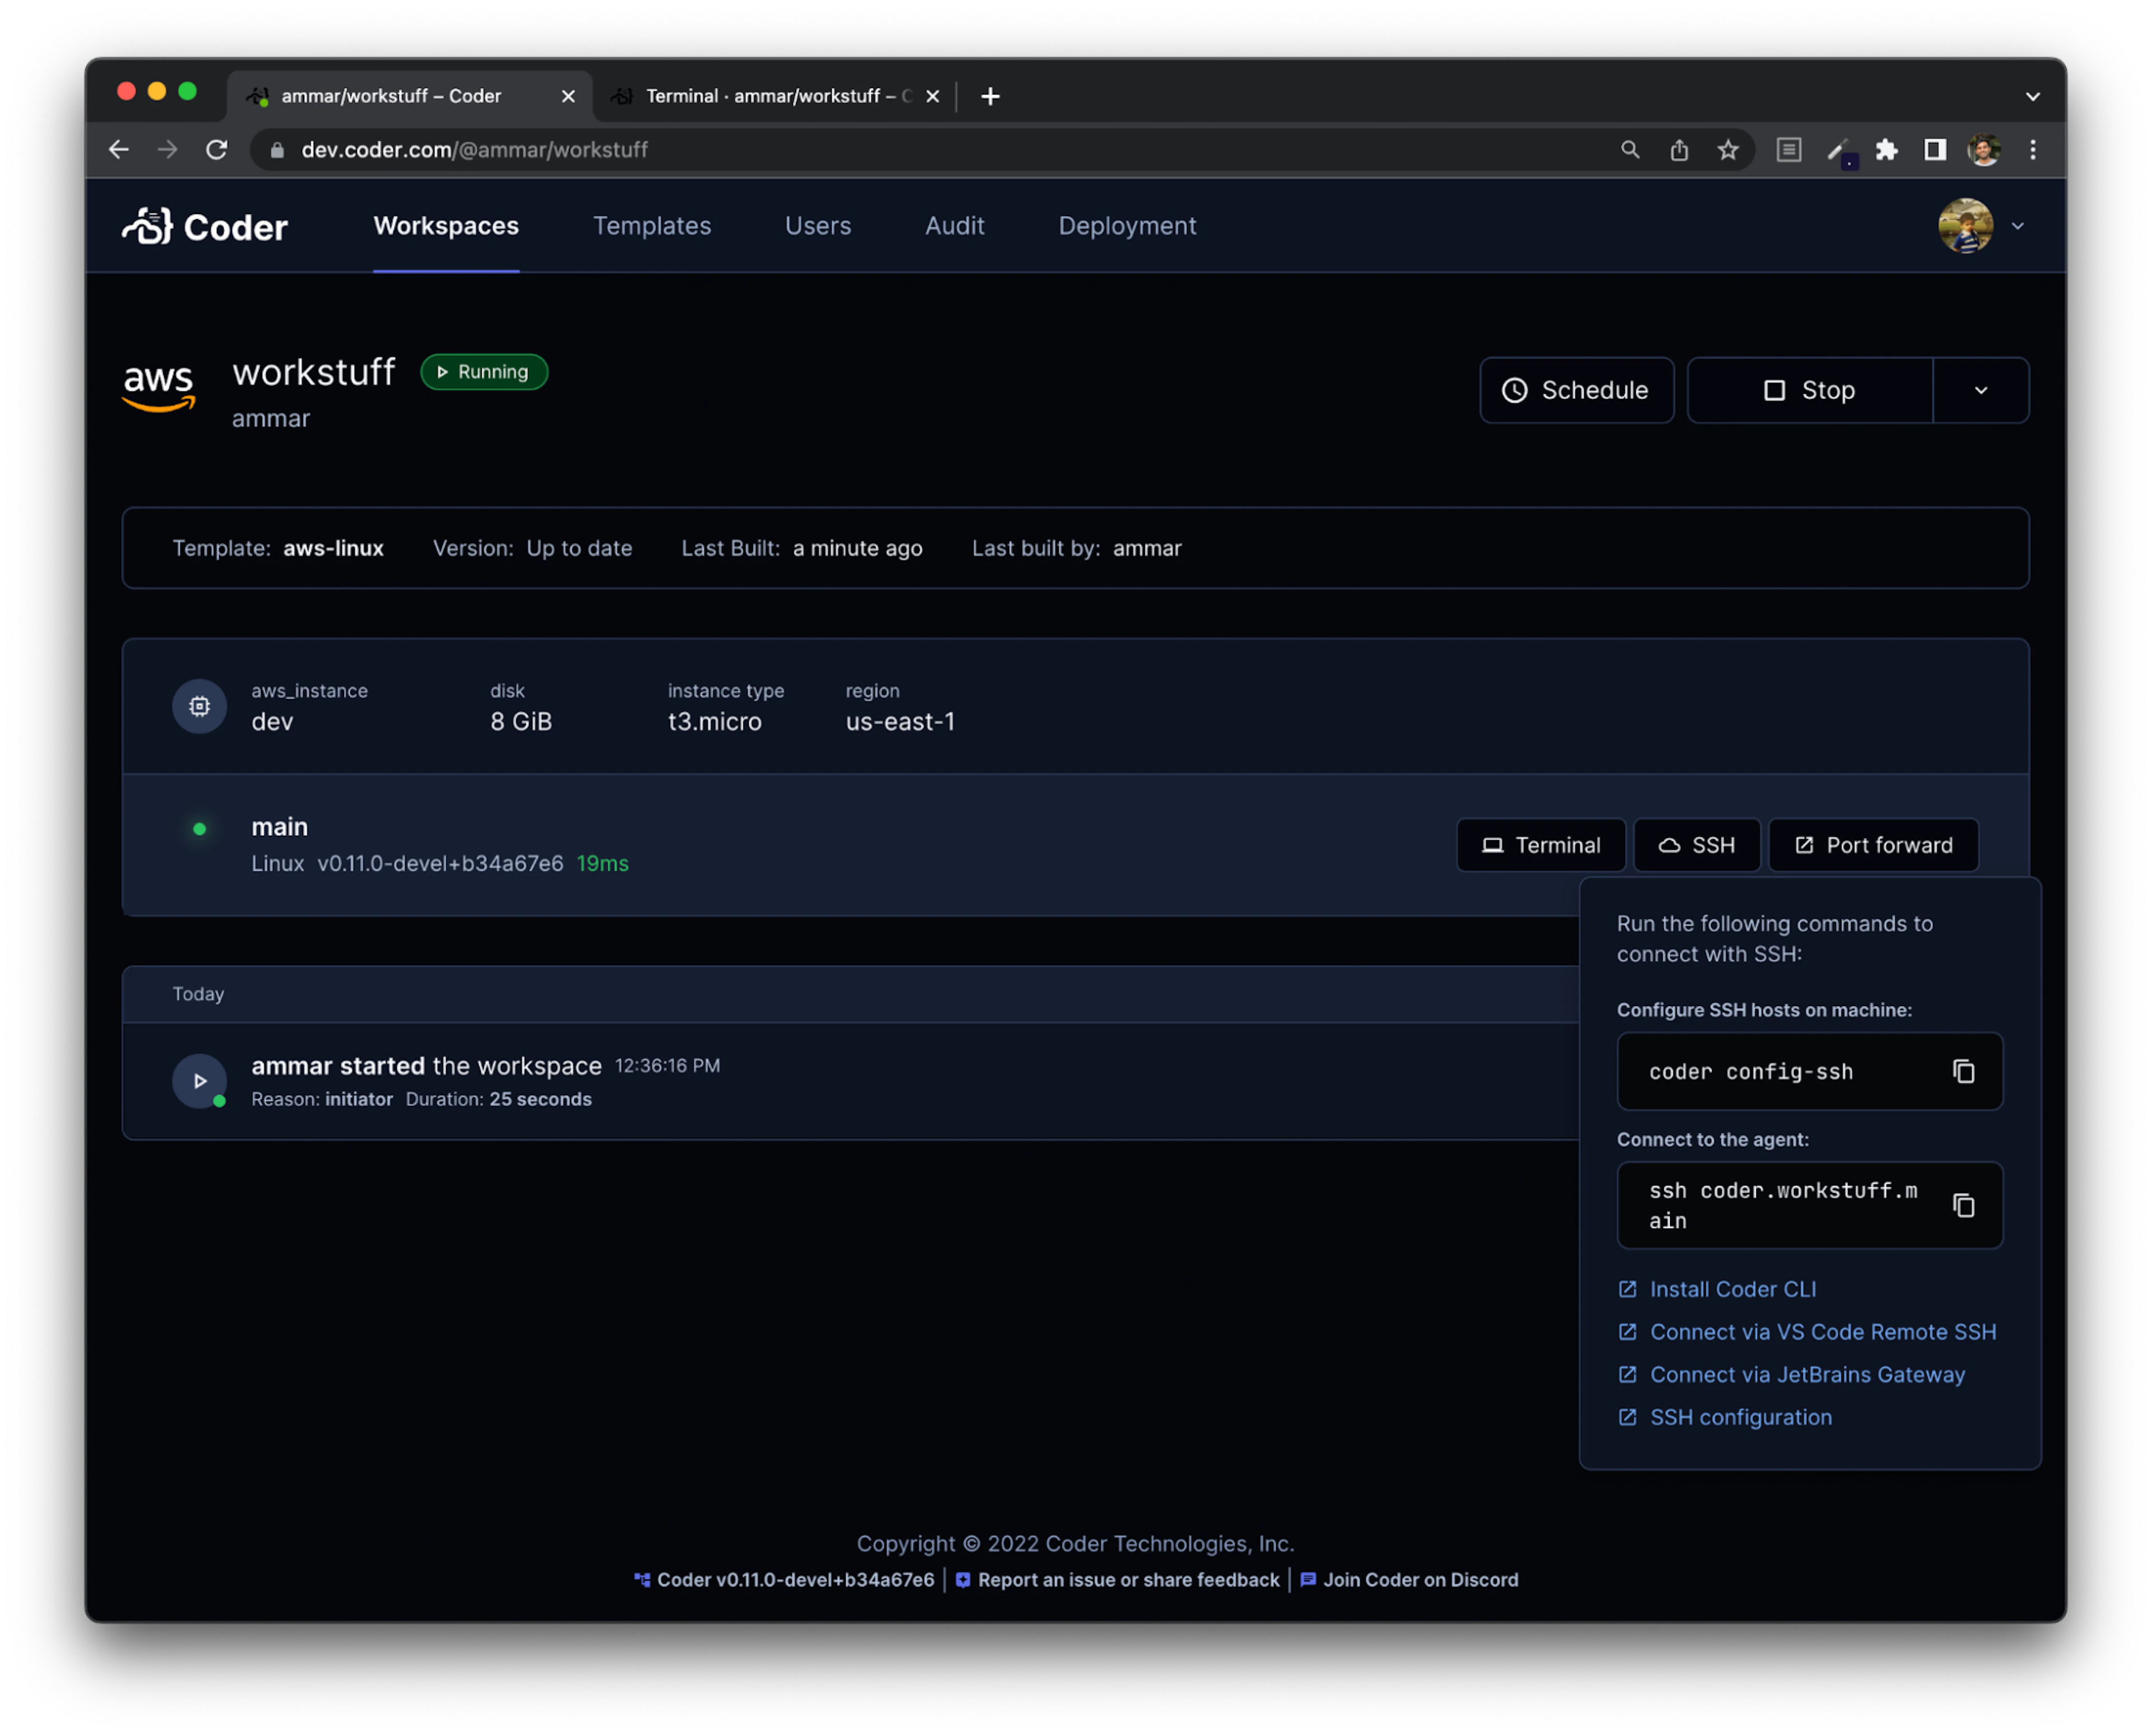Open the workspace Schedule settings
Image resolution: width=2152 pixels, height=1736 pixels.
(x=1576, y=390)
